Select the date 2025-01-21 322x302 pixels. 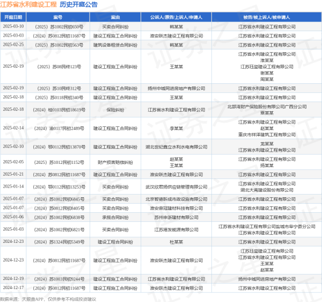13,174
